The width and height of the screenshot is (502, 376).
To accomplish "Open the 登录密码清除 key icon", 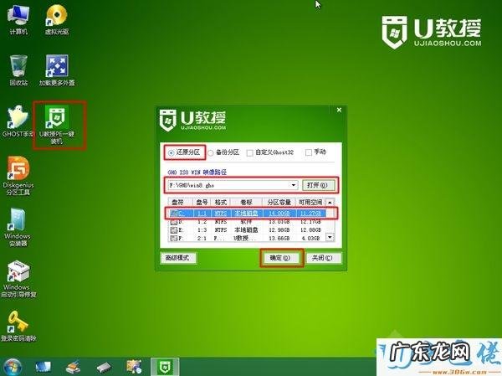I will tap(18, 326).
